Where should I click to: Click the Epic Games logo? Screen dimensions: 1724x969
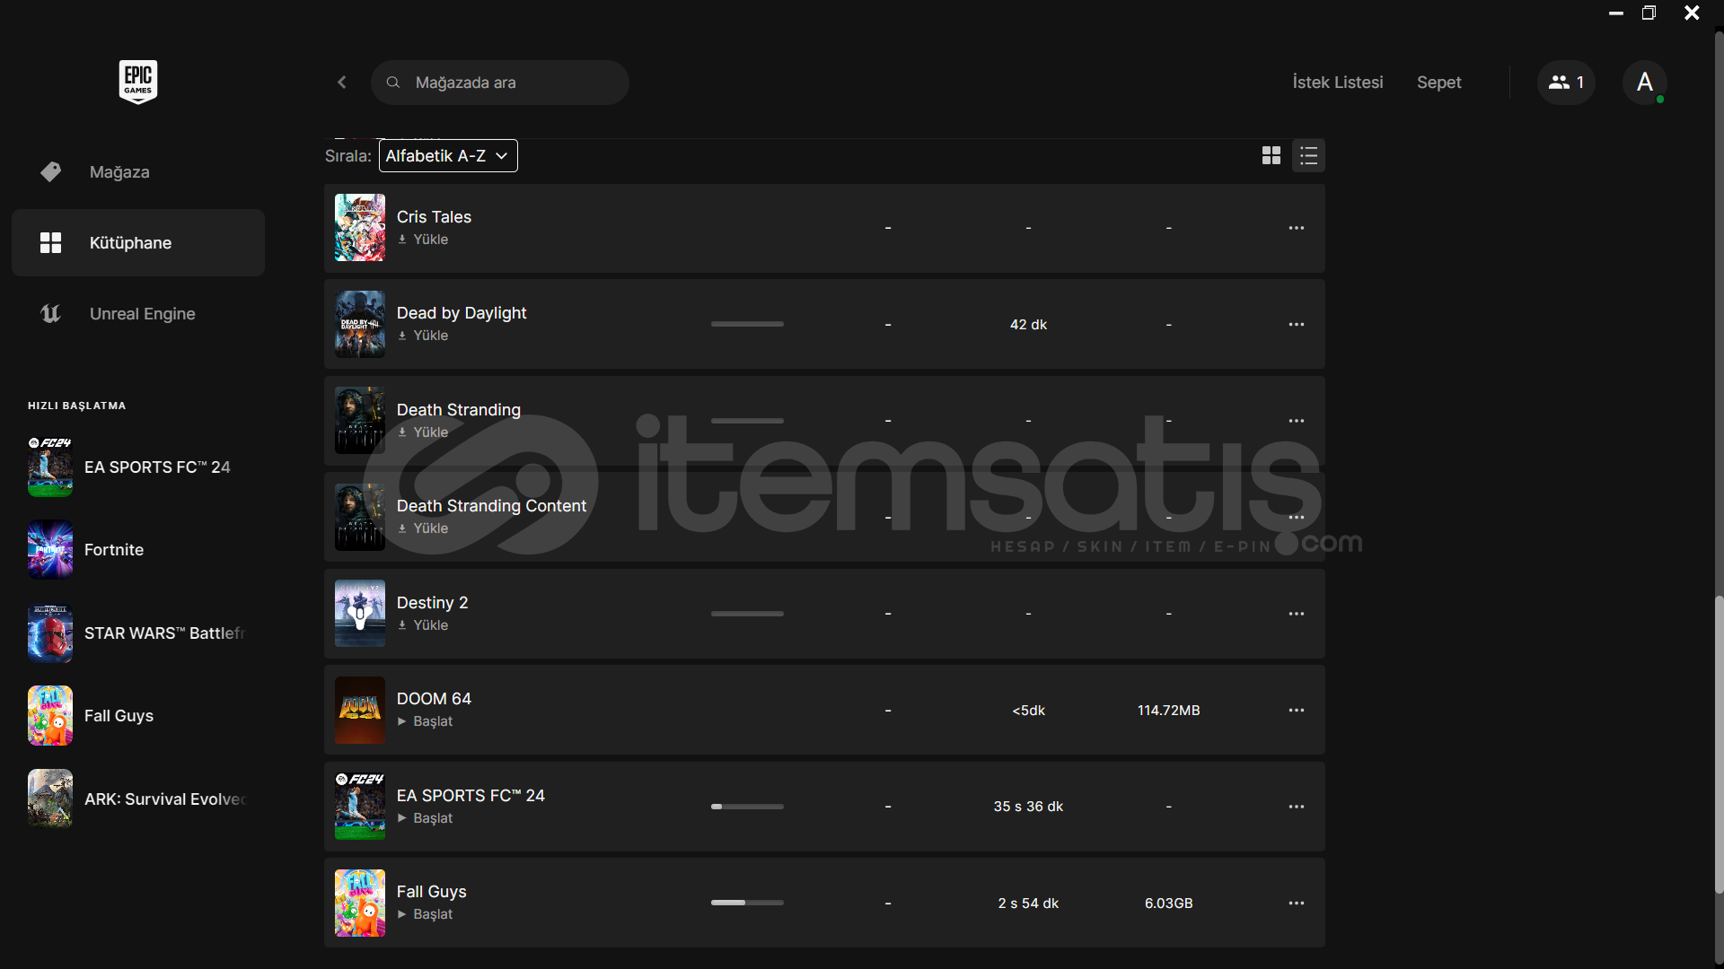pyautogui.click(x=138, y=82)
